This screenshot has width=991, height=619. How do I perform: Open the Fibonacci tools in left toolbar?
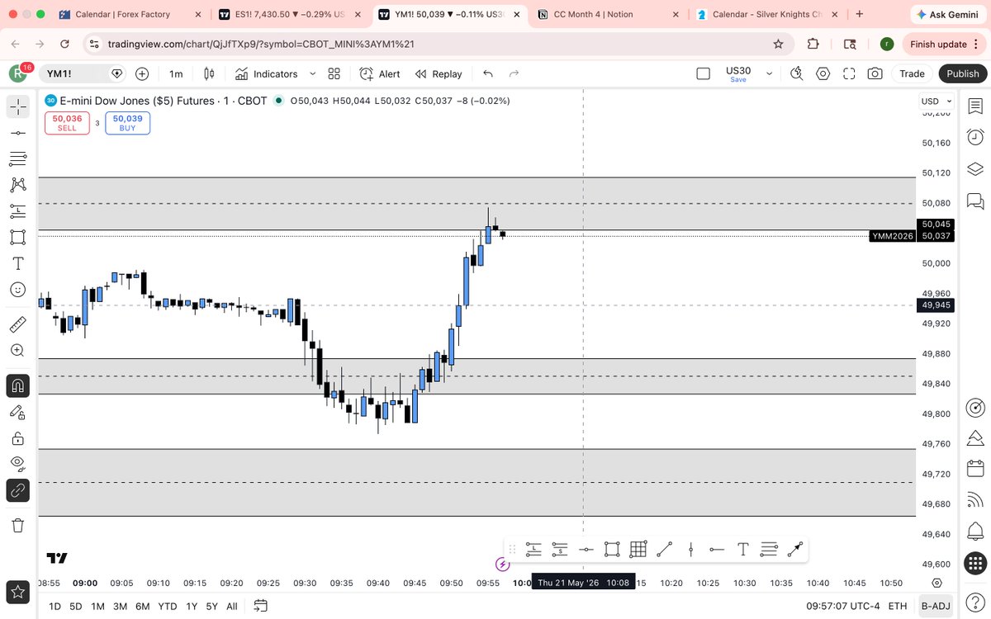(x=17, y=158)
